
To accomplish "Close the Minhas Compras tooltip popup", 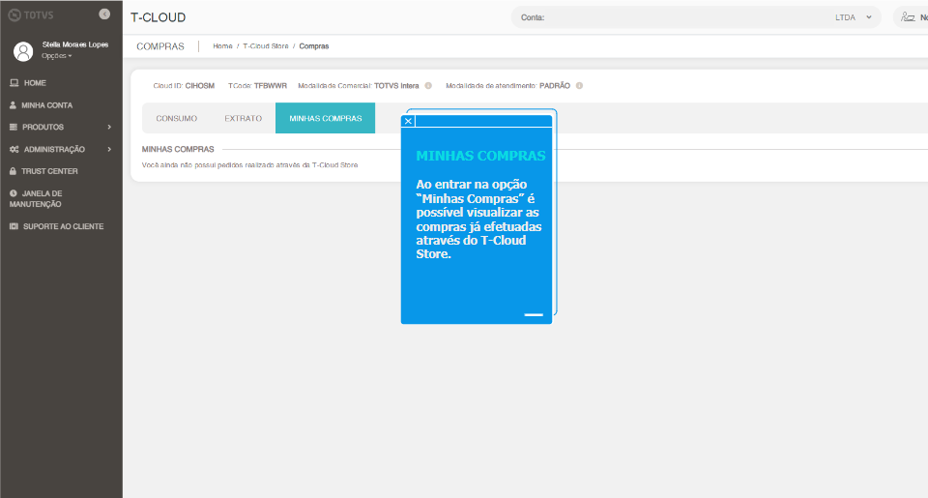I will tap(408, 122).
